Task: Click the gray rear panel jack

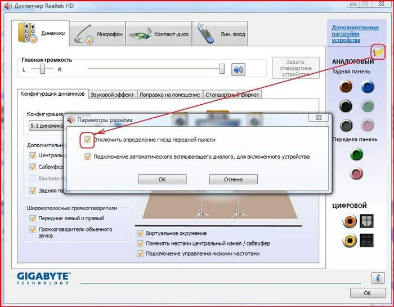Action: point(346,125)
